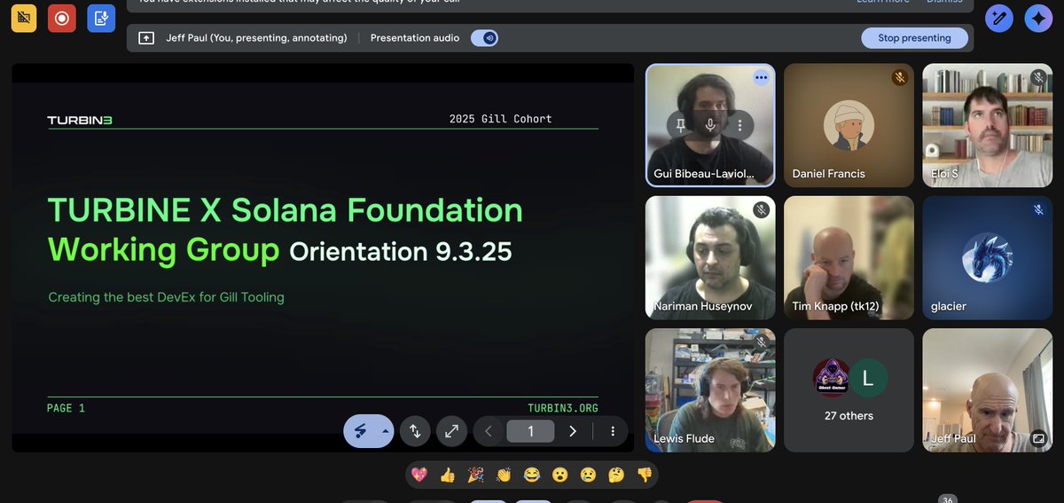Click muted mic icon on Eloi S tile
The image size is (1064, 503).
point(1038,77)
